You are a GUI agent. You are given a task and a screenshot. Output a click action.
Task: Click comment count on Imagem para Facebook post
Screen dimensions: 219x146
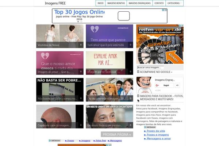[130, 72]
